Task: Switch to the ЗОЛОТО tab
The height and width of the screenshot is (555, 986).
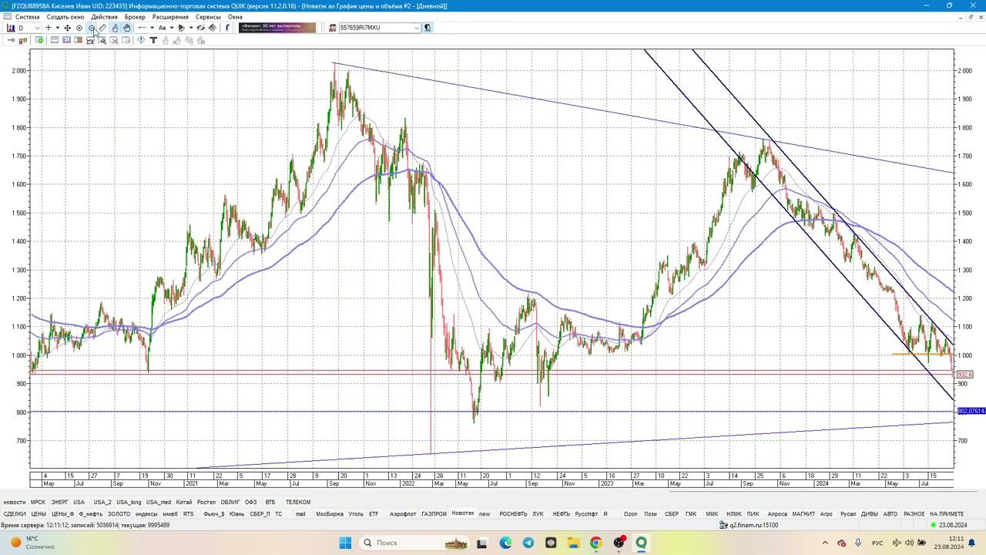Action: (x=119, y=514)
